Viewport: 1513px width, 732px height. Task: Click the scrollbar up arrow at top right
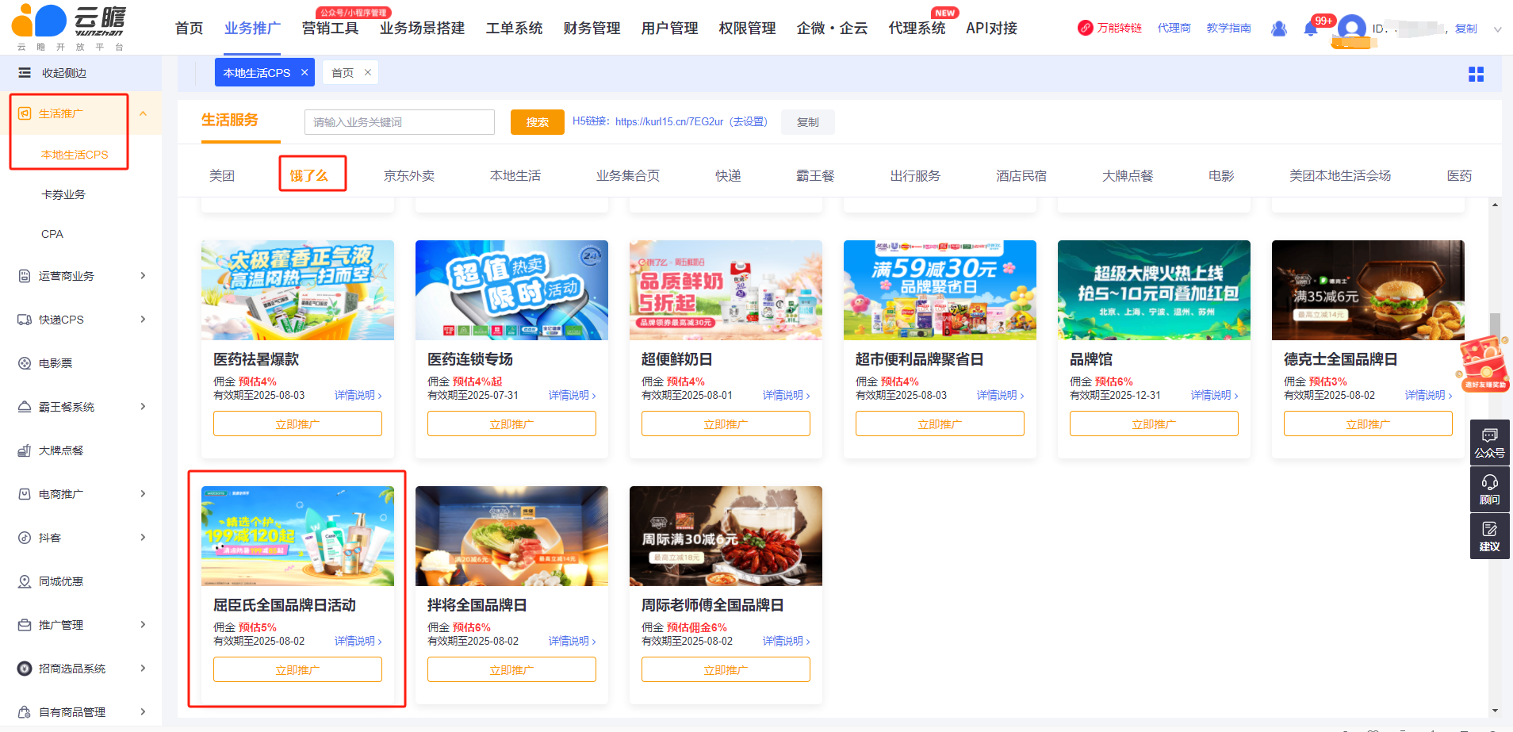[x=1495, y=205]
